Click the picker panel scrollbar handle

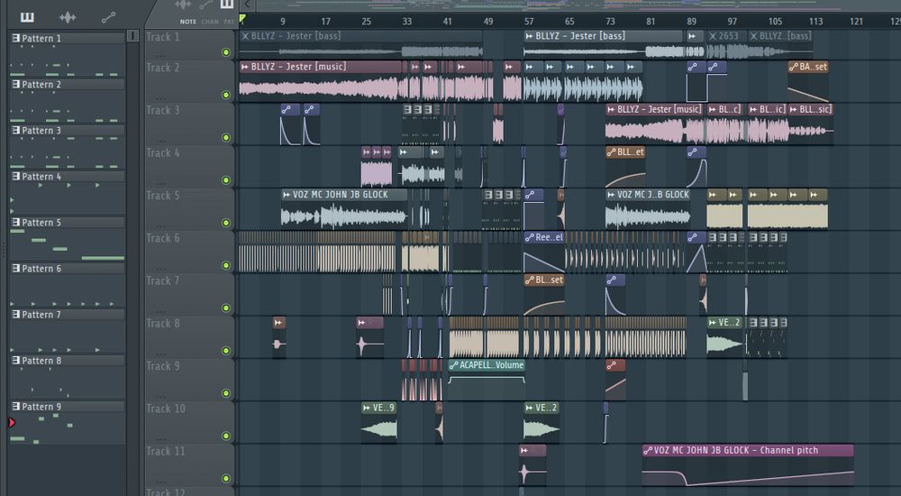(x=132, y=36)
